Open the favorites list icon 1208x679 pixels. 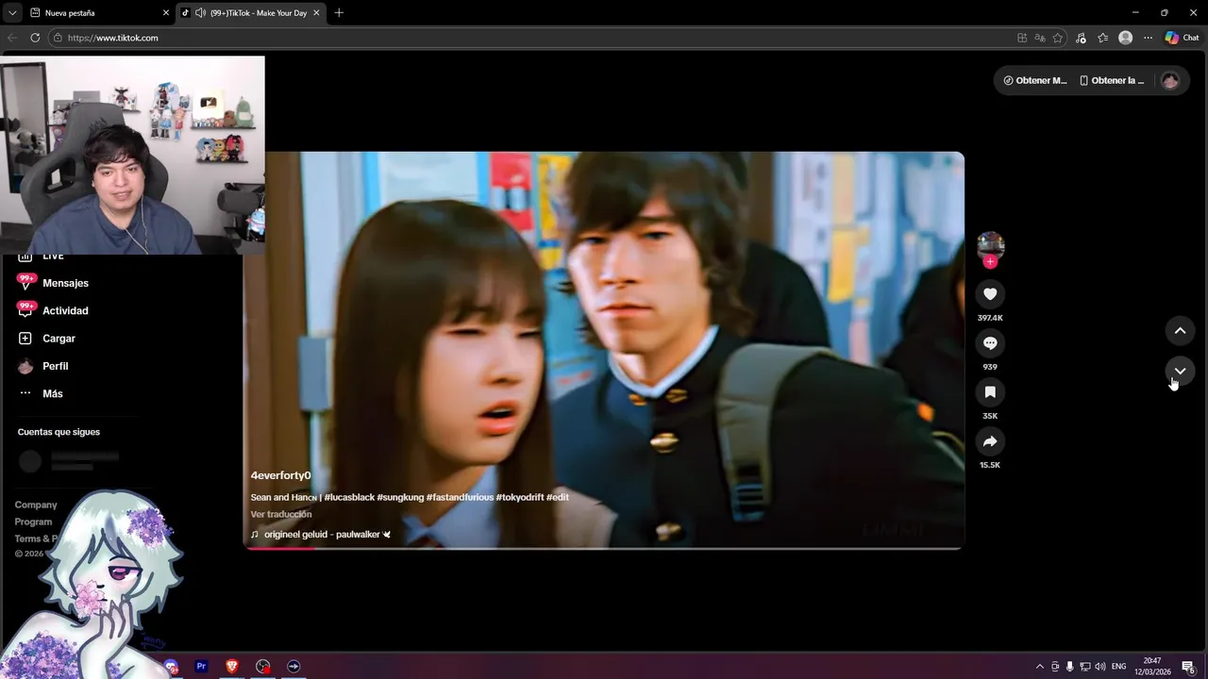1102,38
